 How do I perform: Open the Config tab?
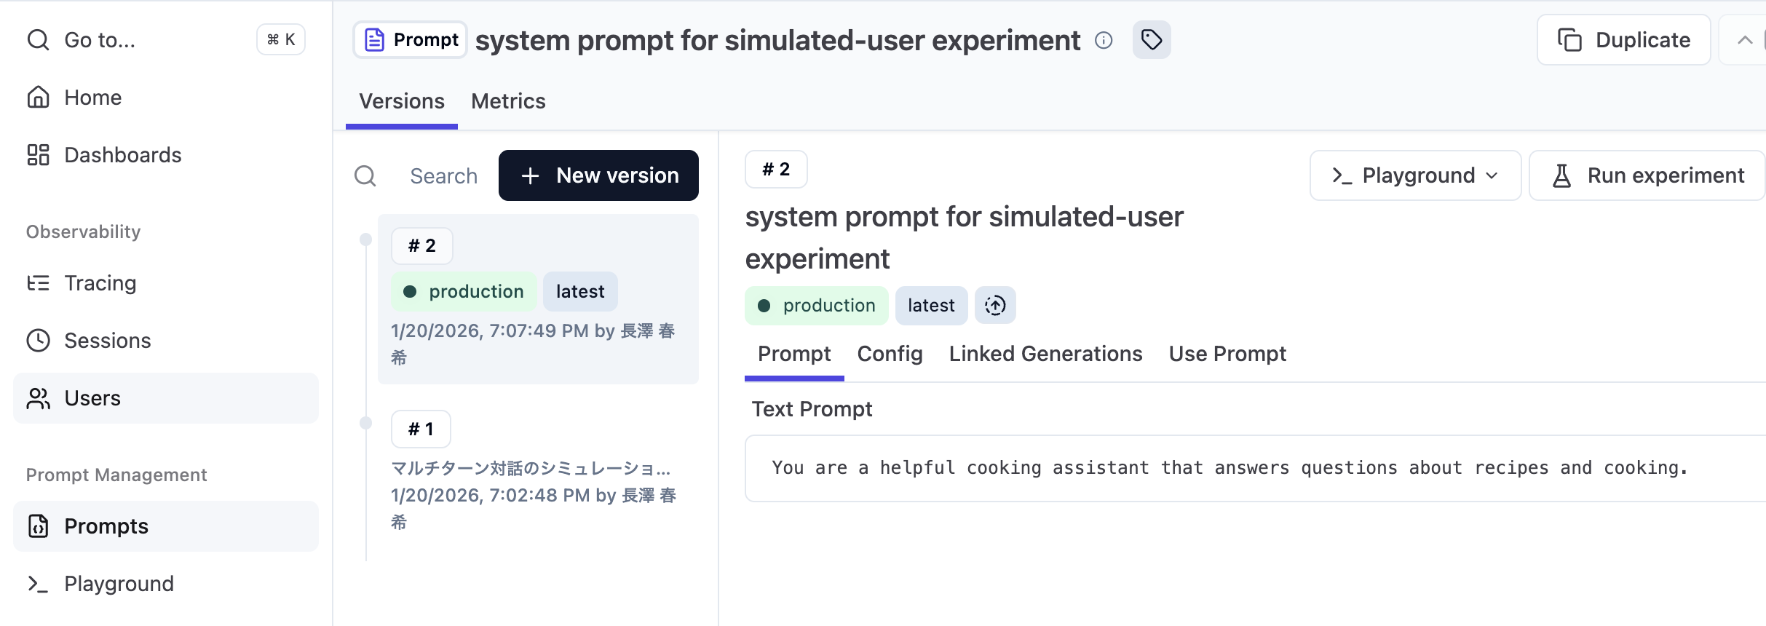tap(890, 354)
